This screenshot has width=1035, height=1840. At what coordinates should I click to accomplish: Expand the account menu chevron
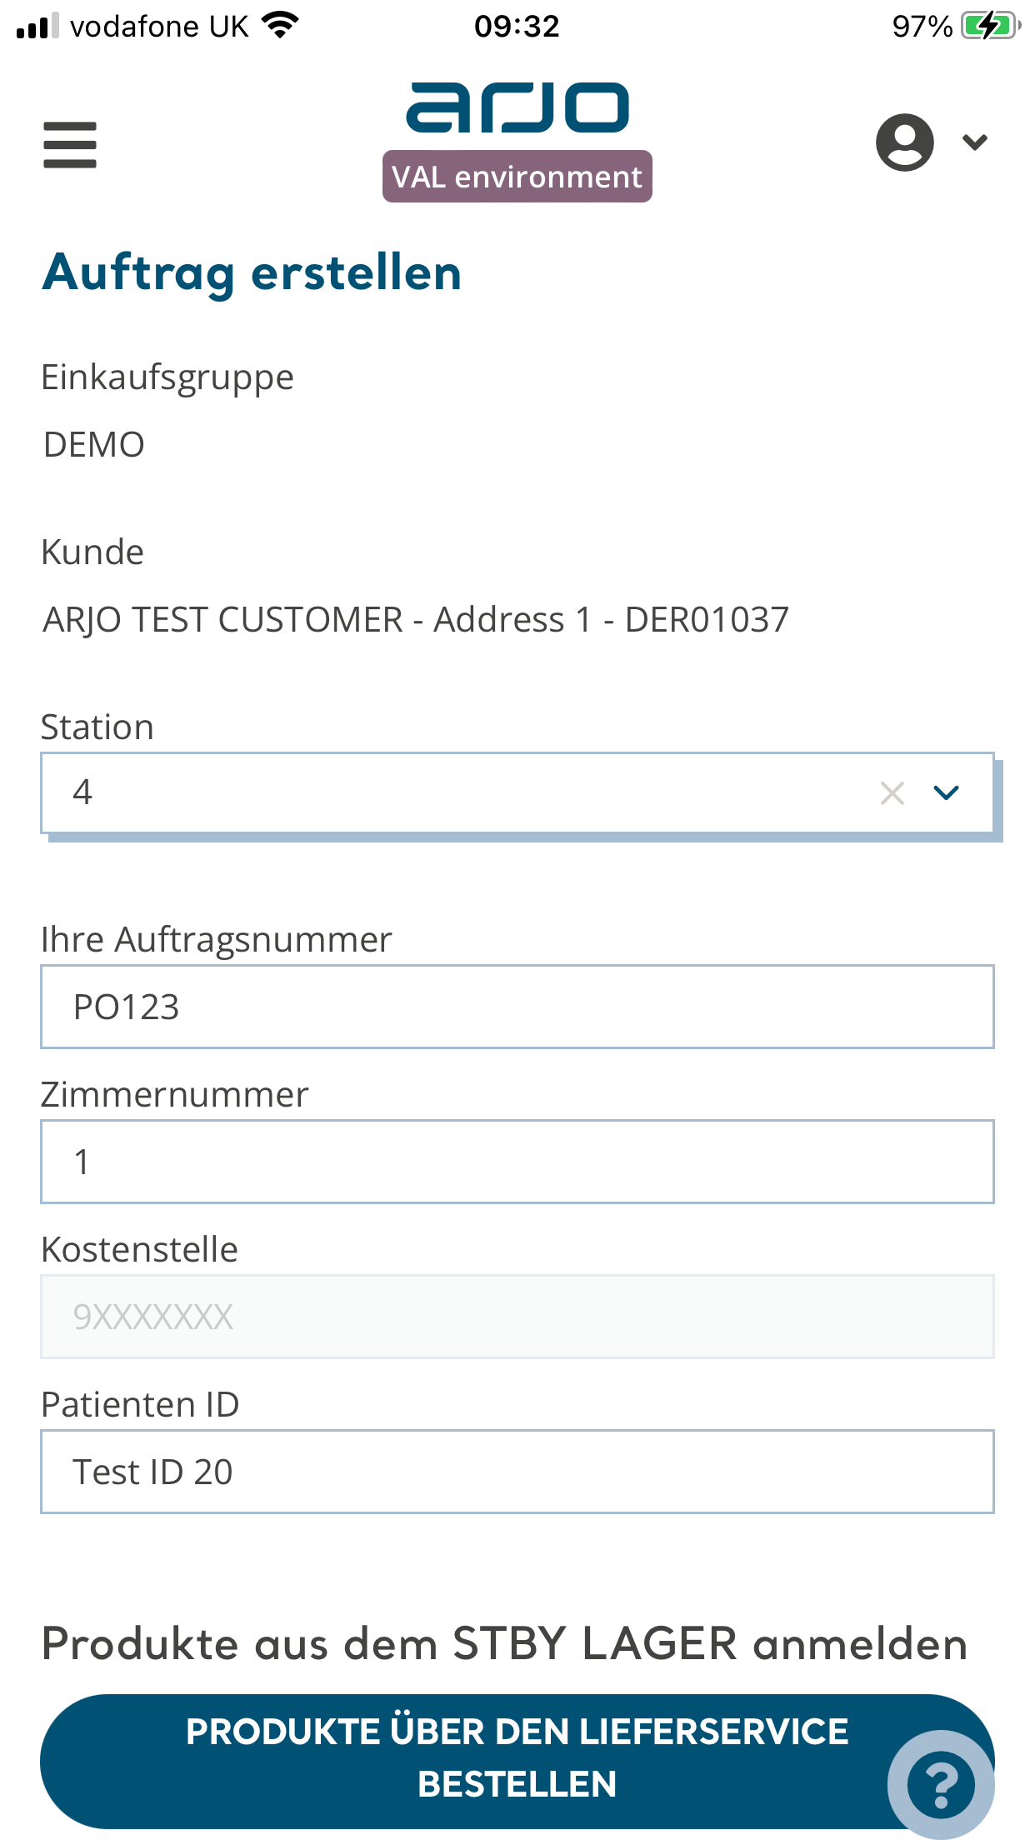tap(975, 142)
